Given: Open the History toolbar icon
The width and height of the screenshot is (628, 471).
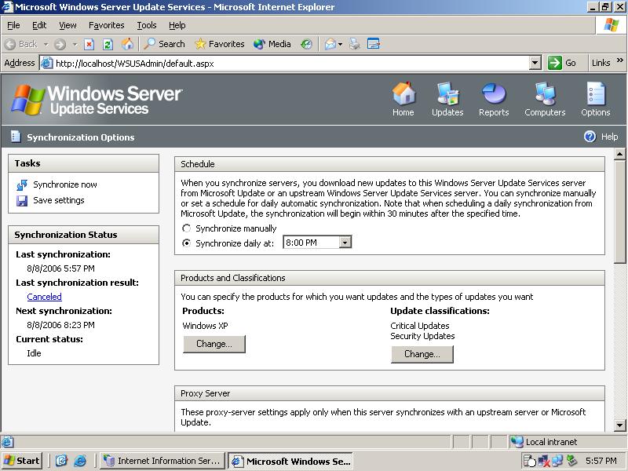Looking at the screenshot, I should click(x=306, y=44).
